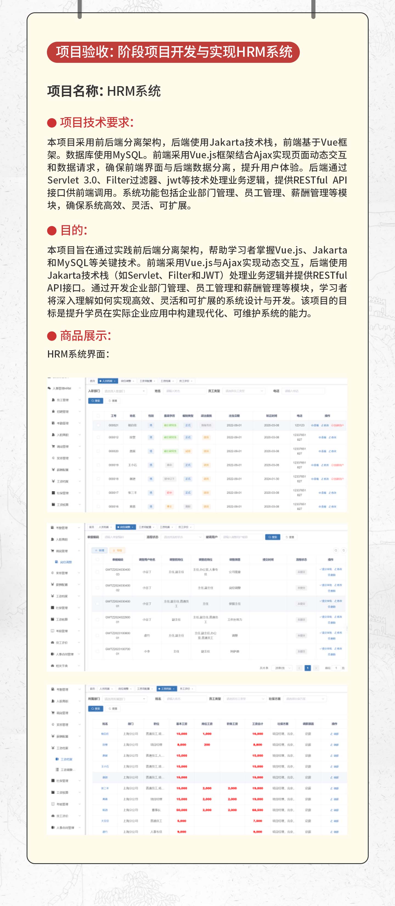
Task: Click 薪酬配置 yen icon in employee list screenshot
Action: click(x=53, y=469)
